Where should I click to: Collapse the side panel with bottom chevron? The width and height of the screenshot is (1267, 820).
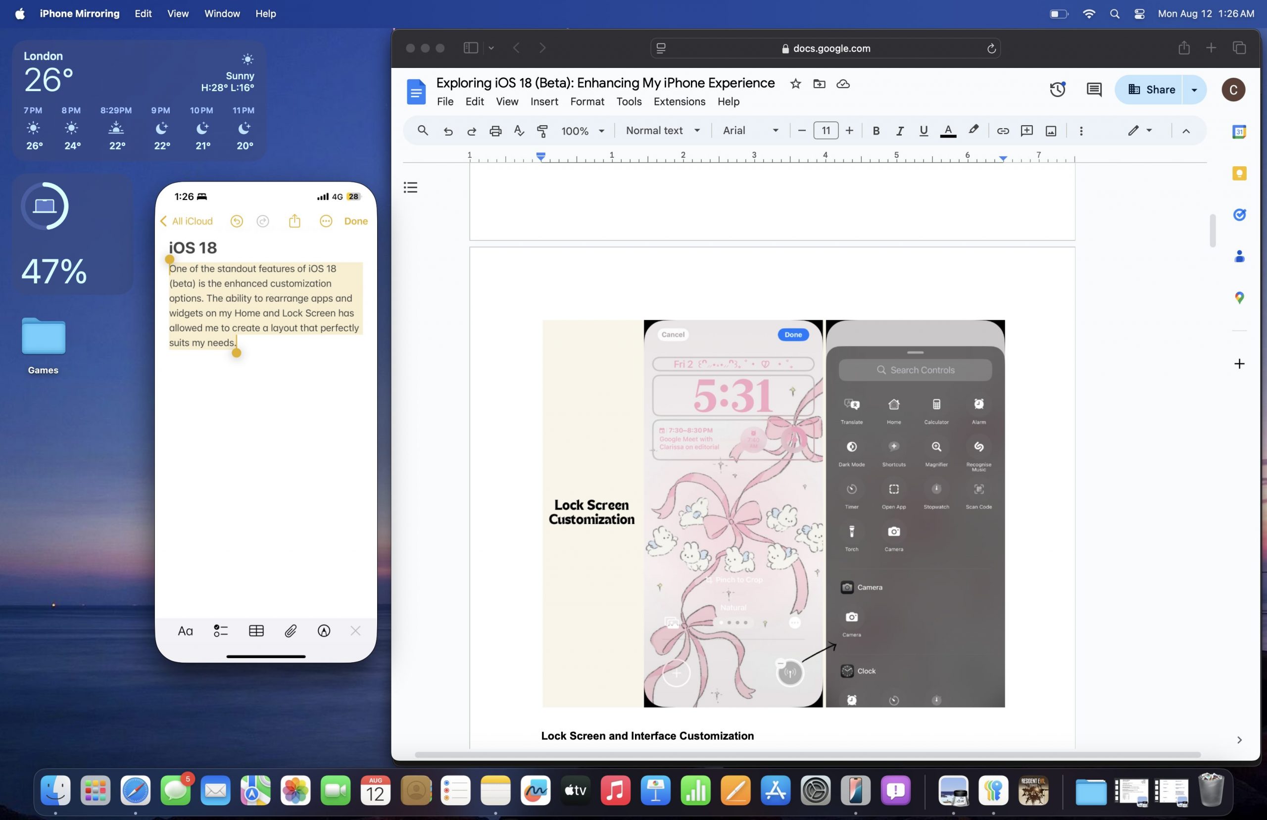(x=1239, y=740)
